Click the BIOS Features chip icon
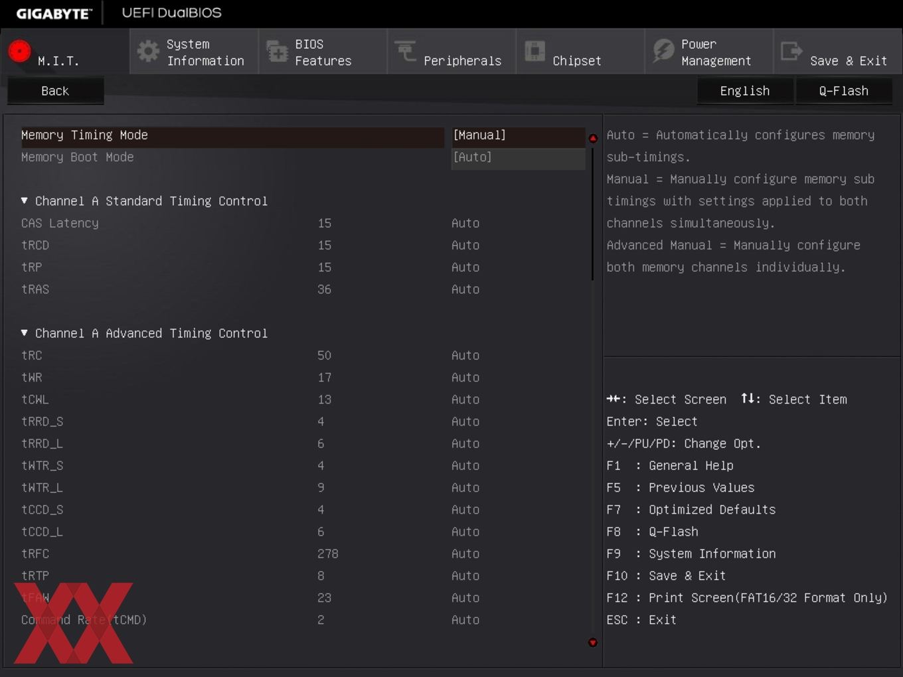This screenshot has height=677, width=903. point(277,51)
